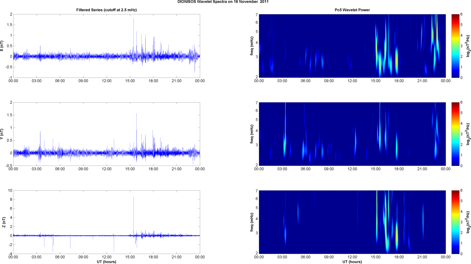Viewport: 471px width, 264px height.
Task: Click the "-4" tick on the Z axis
Action: (10, 254)
